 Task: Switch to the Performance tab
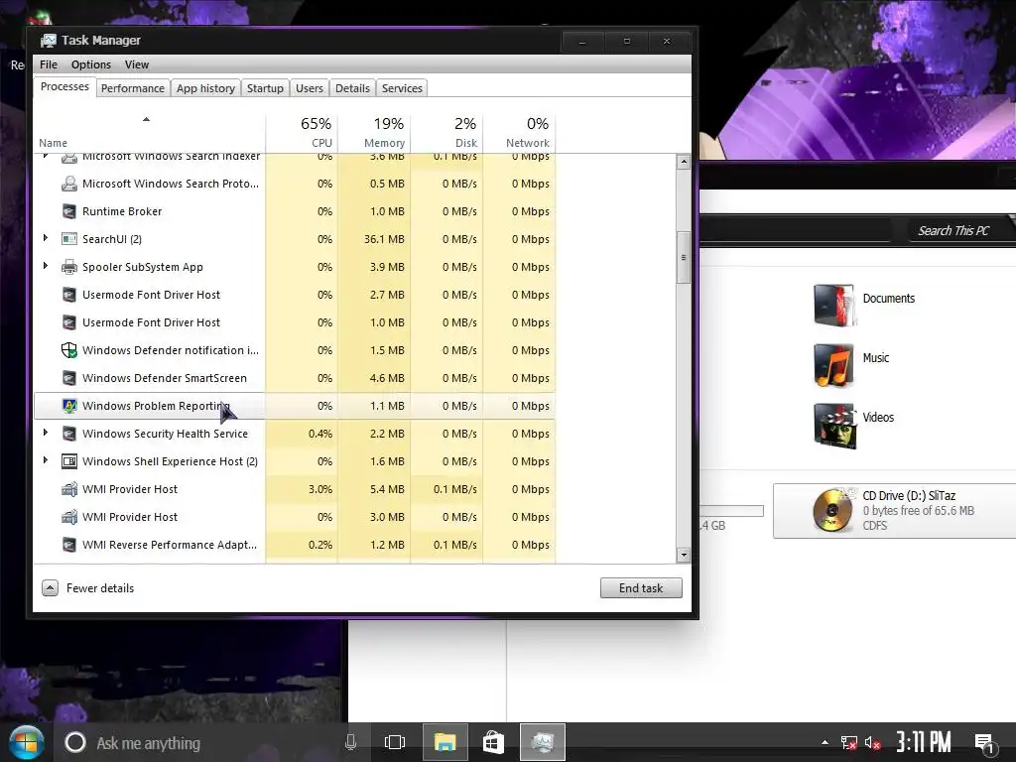[x=133, y=88]
